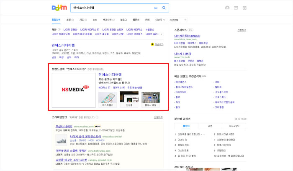Open the top 엔에스미디어렙 result title

click(x=63, y=45)
